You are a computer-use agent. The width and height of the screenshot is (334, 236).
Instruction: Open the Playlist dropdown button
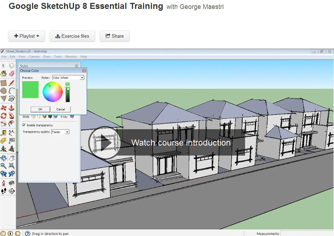27,36
